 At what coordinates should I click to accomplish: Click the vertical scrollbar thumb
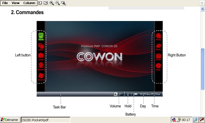(x=202, y=69)
